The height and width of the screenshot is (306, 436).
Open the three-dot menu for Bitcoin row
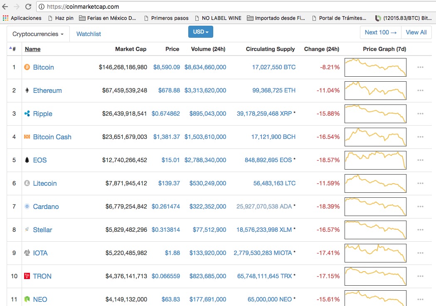click(420, 67)
